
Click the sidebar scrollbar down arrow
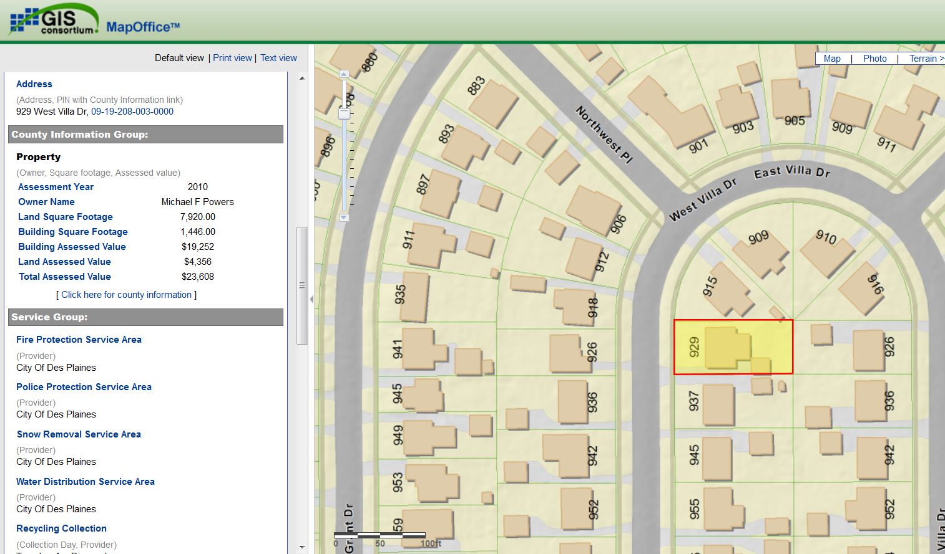coord(303,547)
